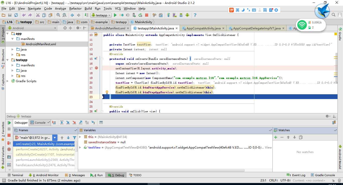The width and height of the screenshot is (343, 185).
Task: Open the Gradle Console tool window
Action: pyautogui.click(x=323, y=175)
